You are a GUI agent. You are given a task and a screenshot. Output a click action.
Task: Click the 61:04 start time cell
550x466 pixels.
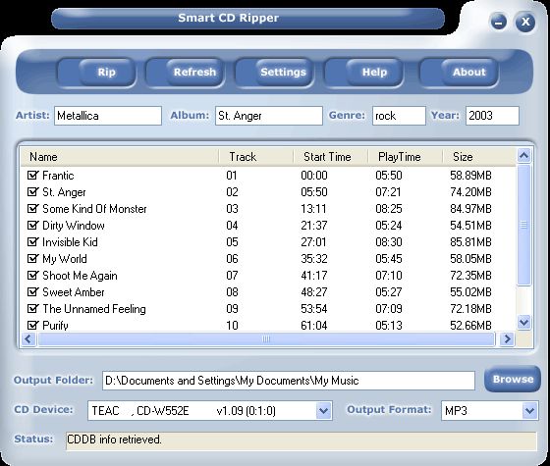[314, 326]
